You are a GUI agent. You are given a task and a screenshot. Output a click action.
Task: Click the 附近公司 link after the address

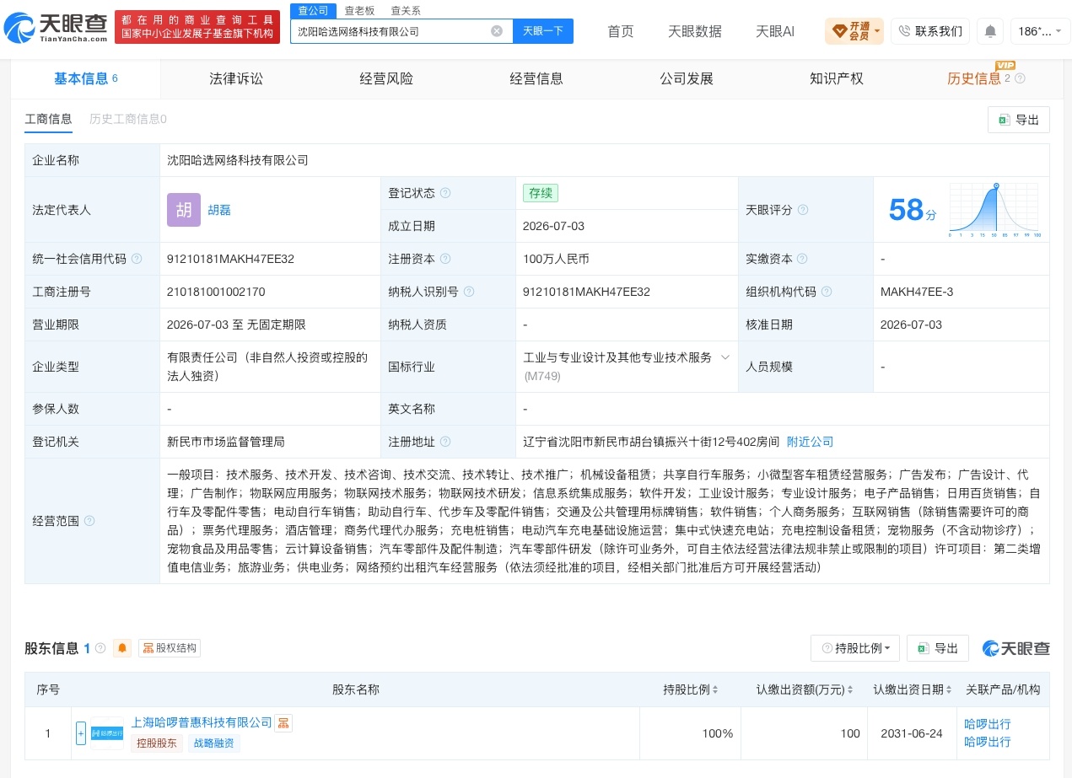[x=810, y=442]
